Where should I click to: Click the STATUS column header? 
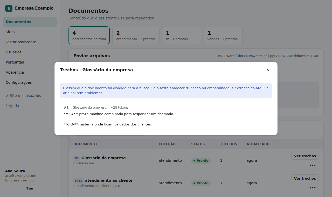pyautogui.click(x=198, y=144)
